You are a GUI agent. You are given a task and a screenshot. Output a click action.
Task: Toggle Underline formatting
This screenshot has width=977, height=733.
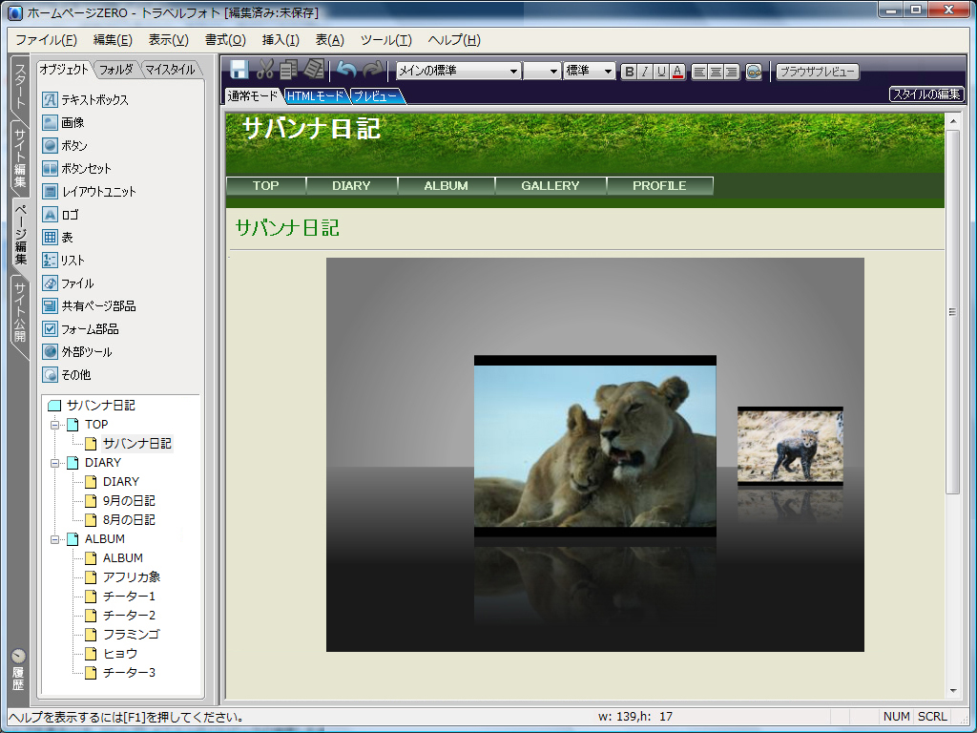(x=661, y=72)
